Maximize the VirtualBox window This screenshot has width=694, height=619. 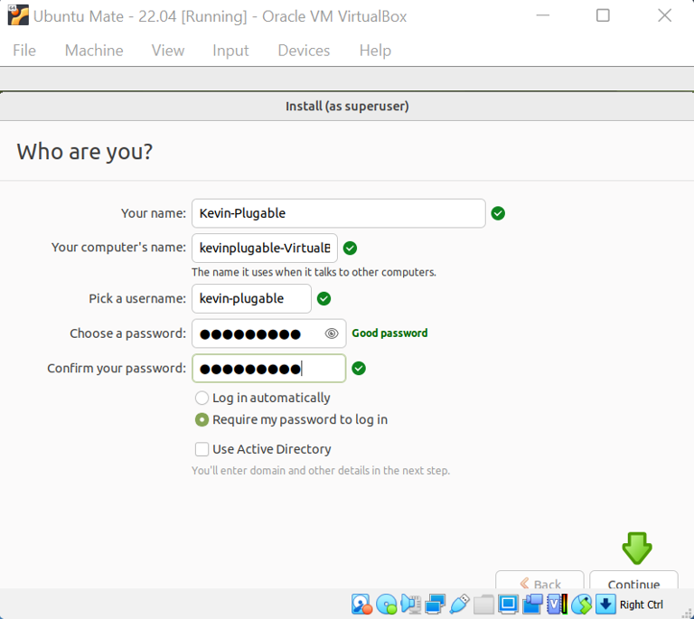click(x=603, y=15)
